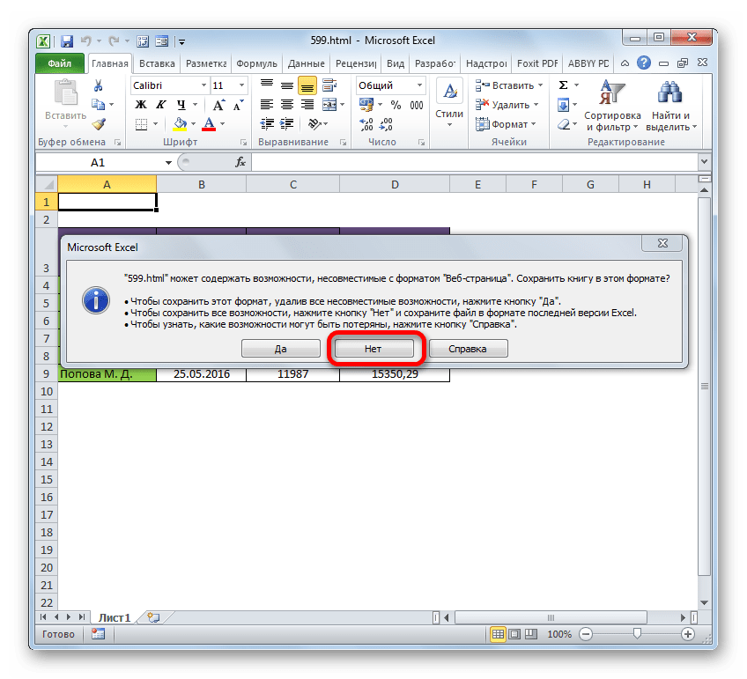Switch to the Формулы tab

[x=257, y=63]
